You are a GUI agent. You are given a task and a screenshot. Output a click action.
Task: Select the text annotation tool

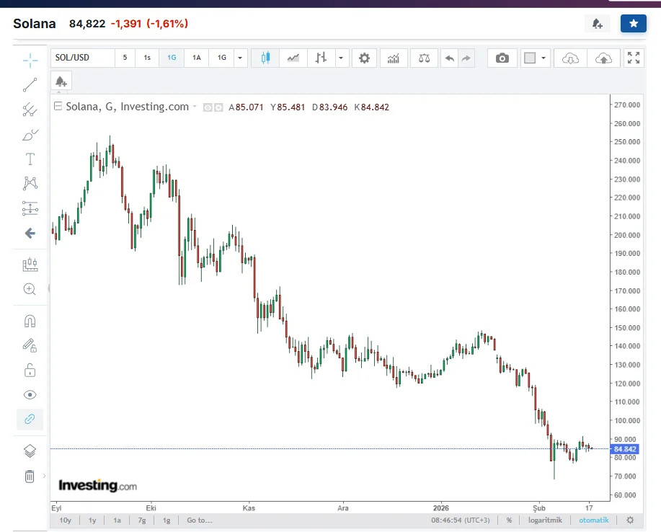click(30, 159)
